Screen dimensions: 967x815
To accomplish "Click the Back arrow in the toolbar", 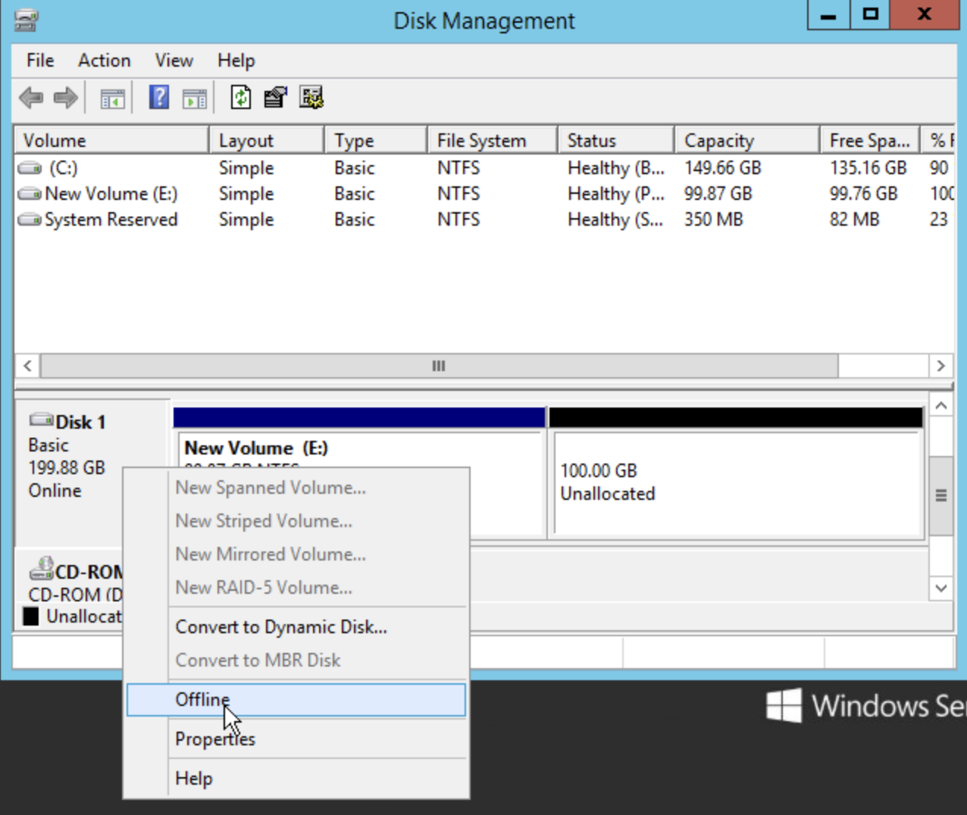I will [x=31, y=98].
